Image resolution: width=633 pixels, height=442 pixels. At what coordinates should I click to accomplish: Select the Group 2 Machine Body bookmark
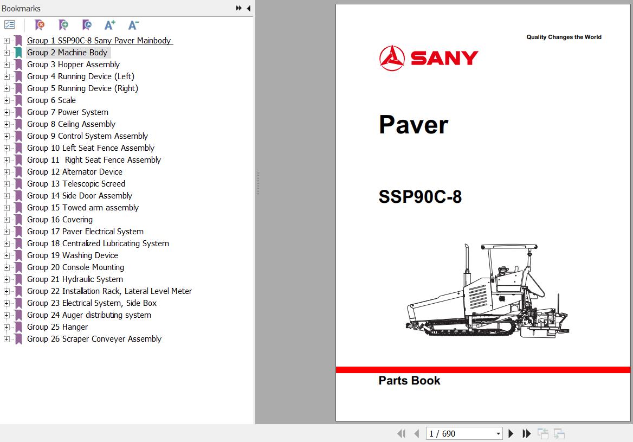[68, 52]
